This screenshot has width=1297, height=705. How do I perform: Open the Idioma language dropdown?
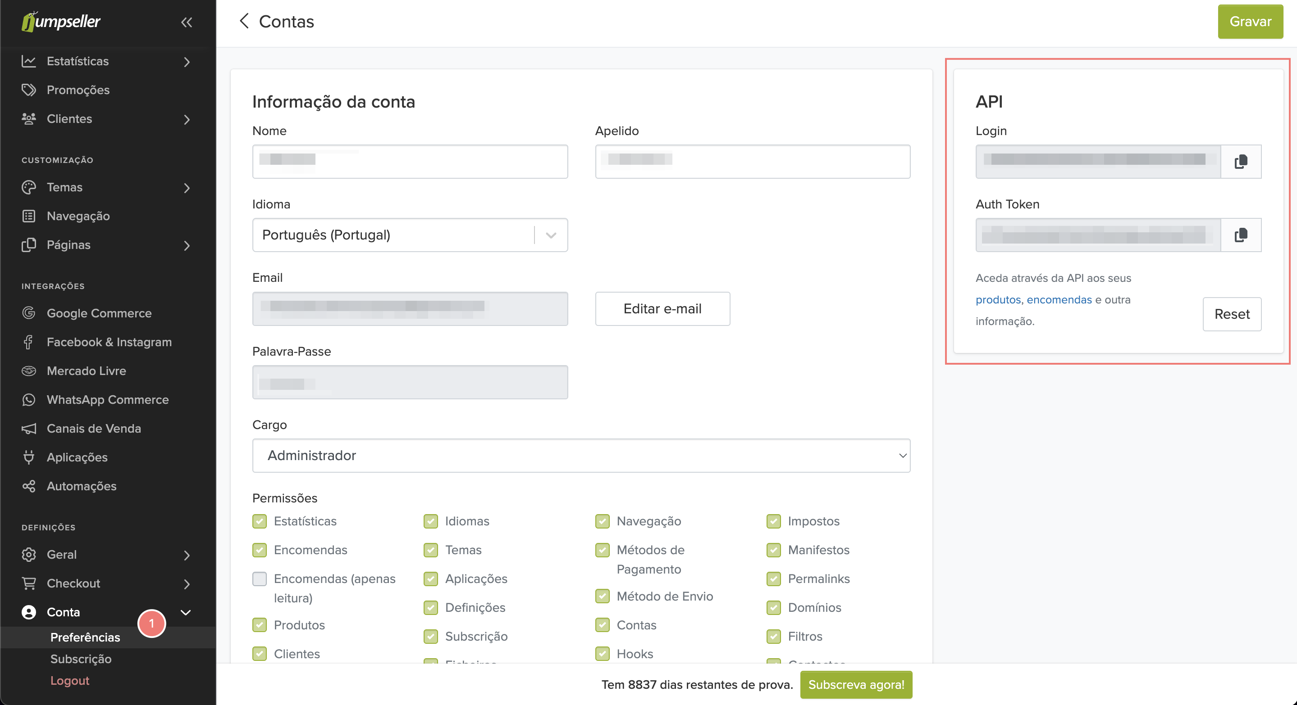(x=410, y=235)
